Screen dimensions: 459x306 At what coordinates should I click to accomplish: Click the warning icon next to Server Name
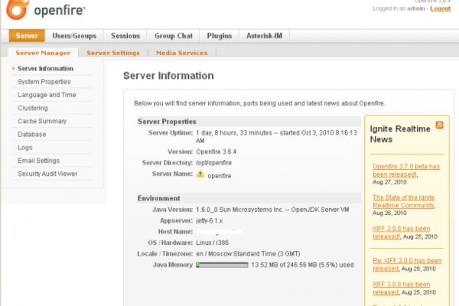tap(200, 174)
